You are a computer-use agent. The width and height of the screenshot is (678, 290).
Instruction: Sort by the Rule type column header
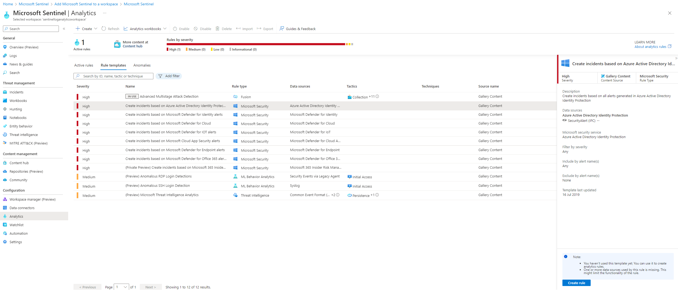(x=239, y=86)
